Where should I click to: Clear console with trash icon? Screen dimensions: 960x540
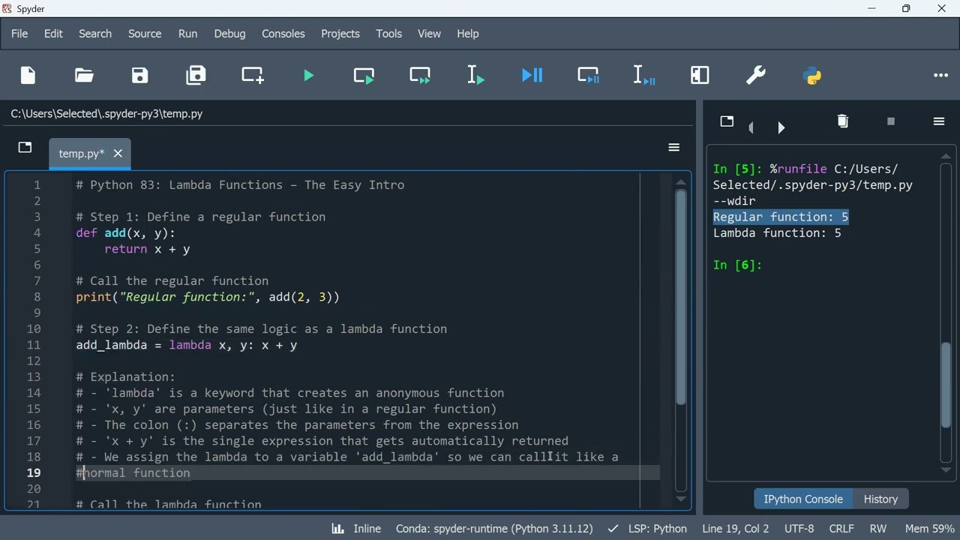842,121
